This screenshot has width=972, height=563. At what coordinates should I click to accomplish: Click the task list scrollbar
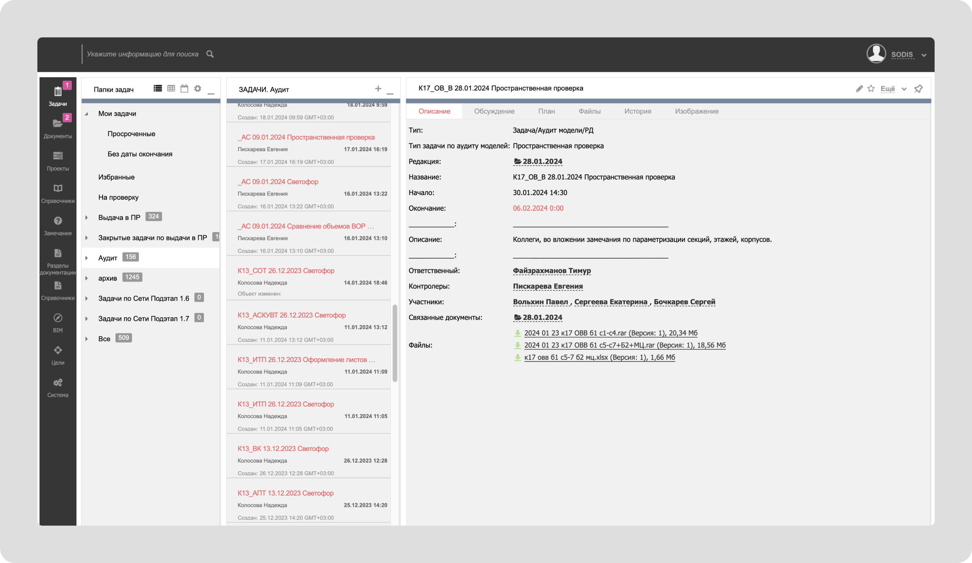395,343
